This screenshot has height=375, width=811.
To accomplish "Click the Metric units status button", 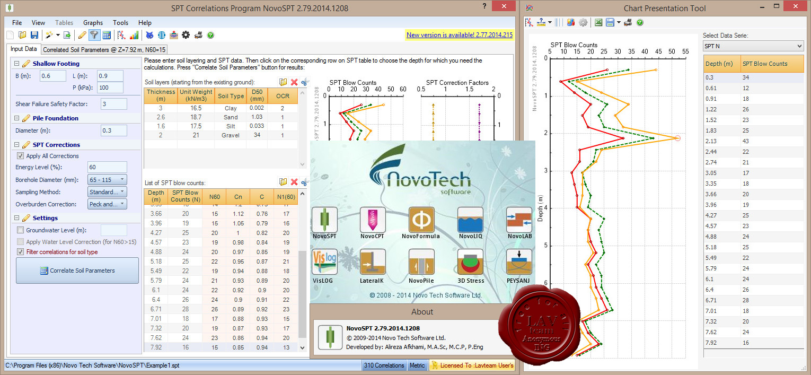I will 417,365.
